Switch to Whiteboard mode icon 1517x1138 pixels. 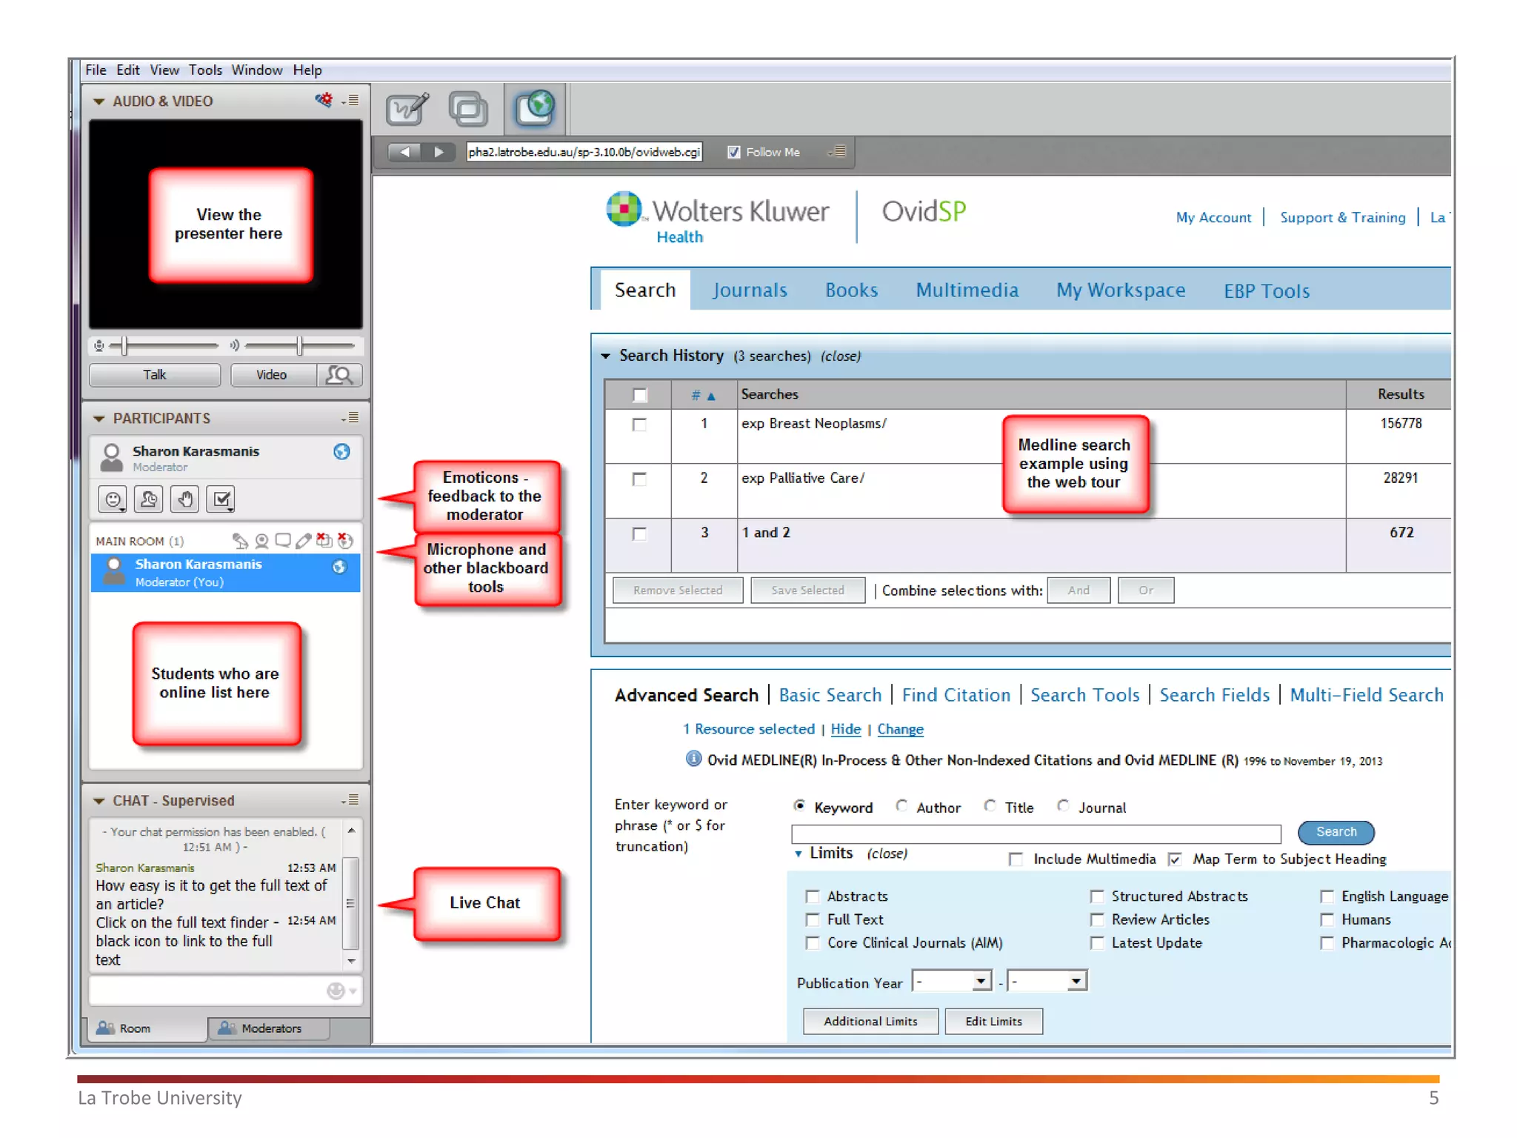(407, 109)
